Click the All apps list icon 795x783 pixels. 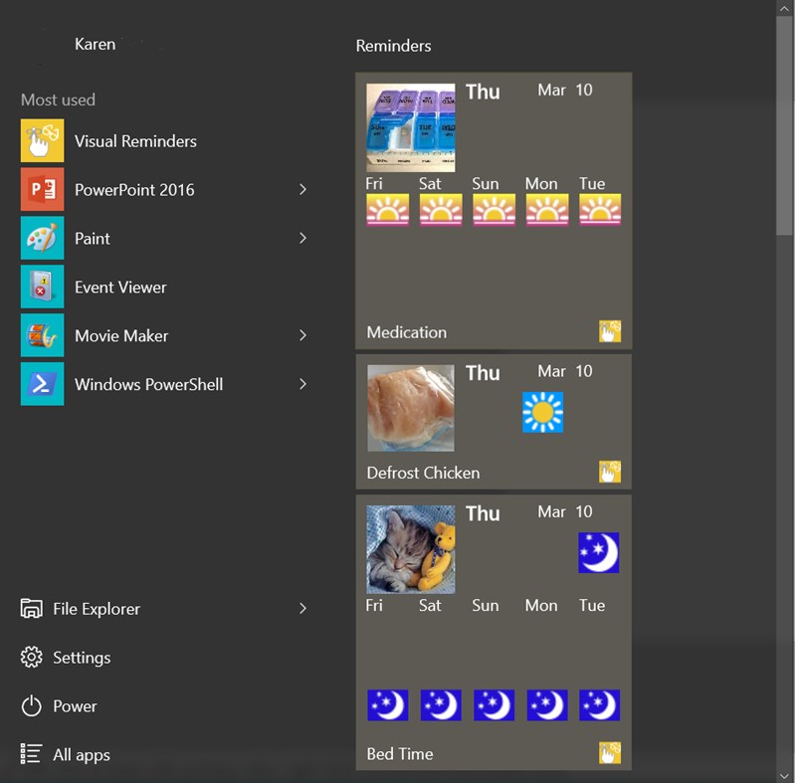tap(31, 753)
